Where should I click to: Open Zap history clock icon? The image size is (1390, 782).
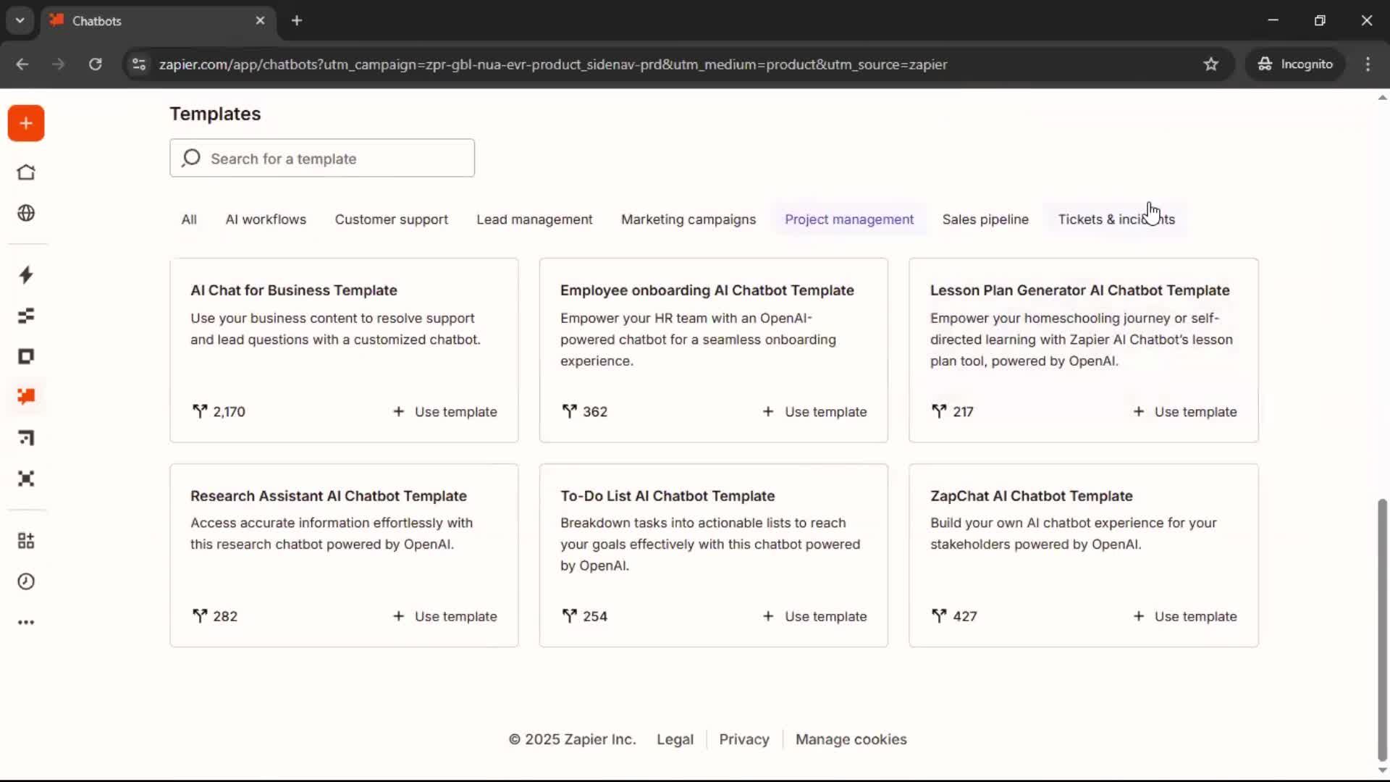pos(26,581)
